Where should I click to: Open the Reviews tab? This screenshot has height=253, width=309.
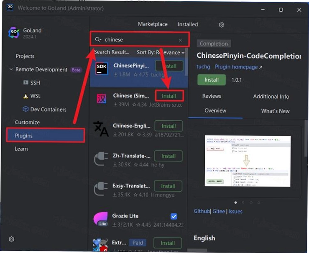pos(212,96)
